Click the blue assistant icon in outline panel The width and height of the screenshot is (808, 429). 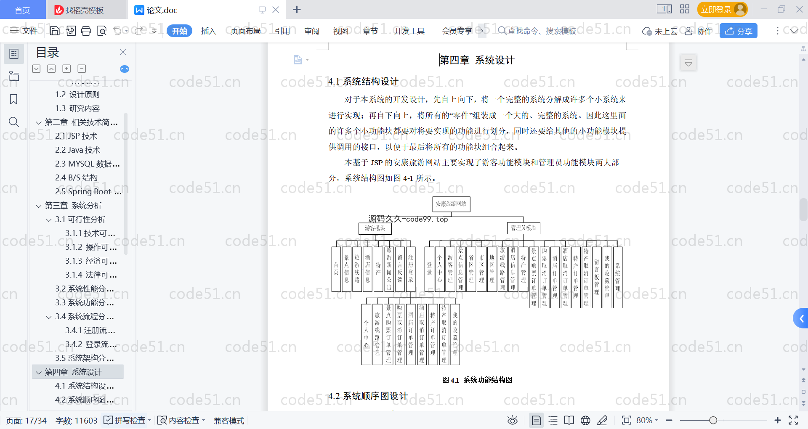point(125,69)
